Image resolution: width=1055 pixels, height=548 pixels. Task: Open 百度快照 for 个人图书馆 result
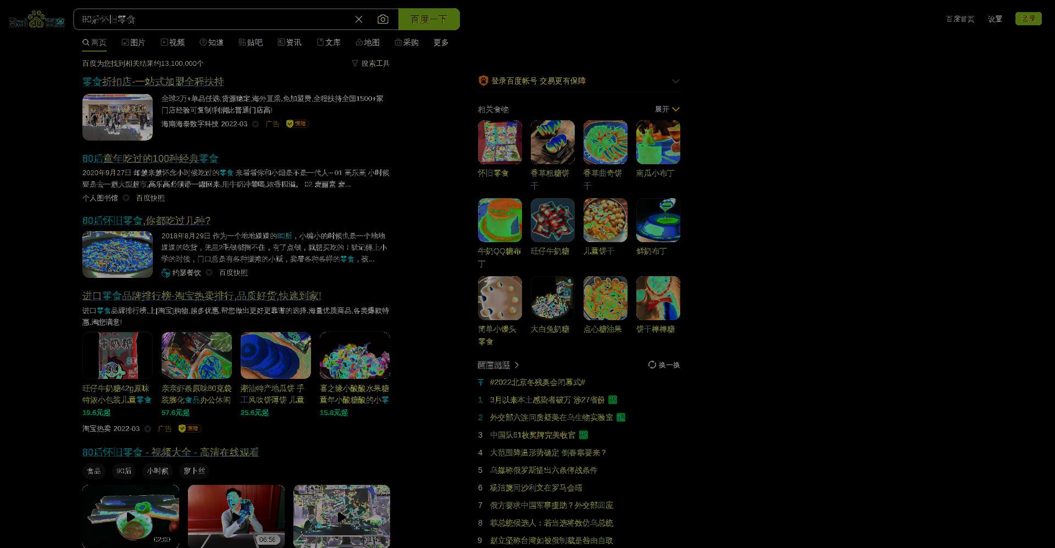click(x=151, y=198)
